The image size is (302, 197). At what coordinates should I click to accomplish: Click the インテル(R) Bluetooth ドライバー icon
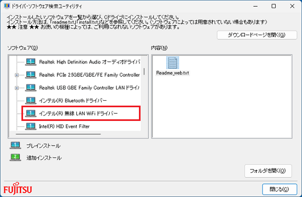point(31,101)
